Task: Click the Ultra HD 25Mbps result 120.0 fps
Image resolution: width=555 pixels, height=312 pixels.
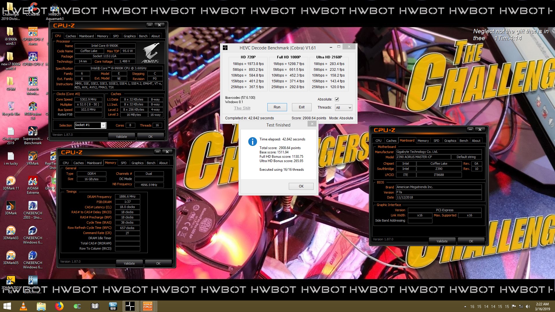Action: coord(329,87)
